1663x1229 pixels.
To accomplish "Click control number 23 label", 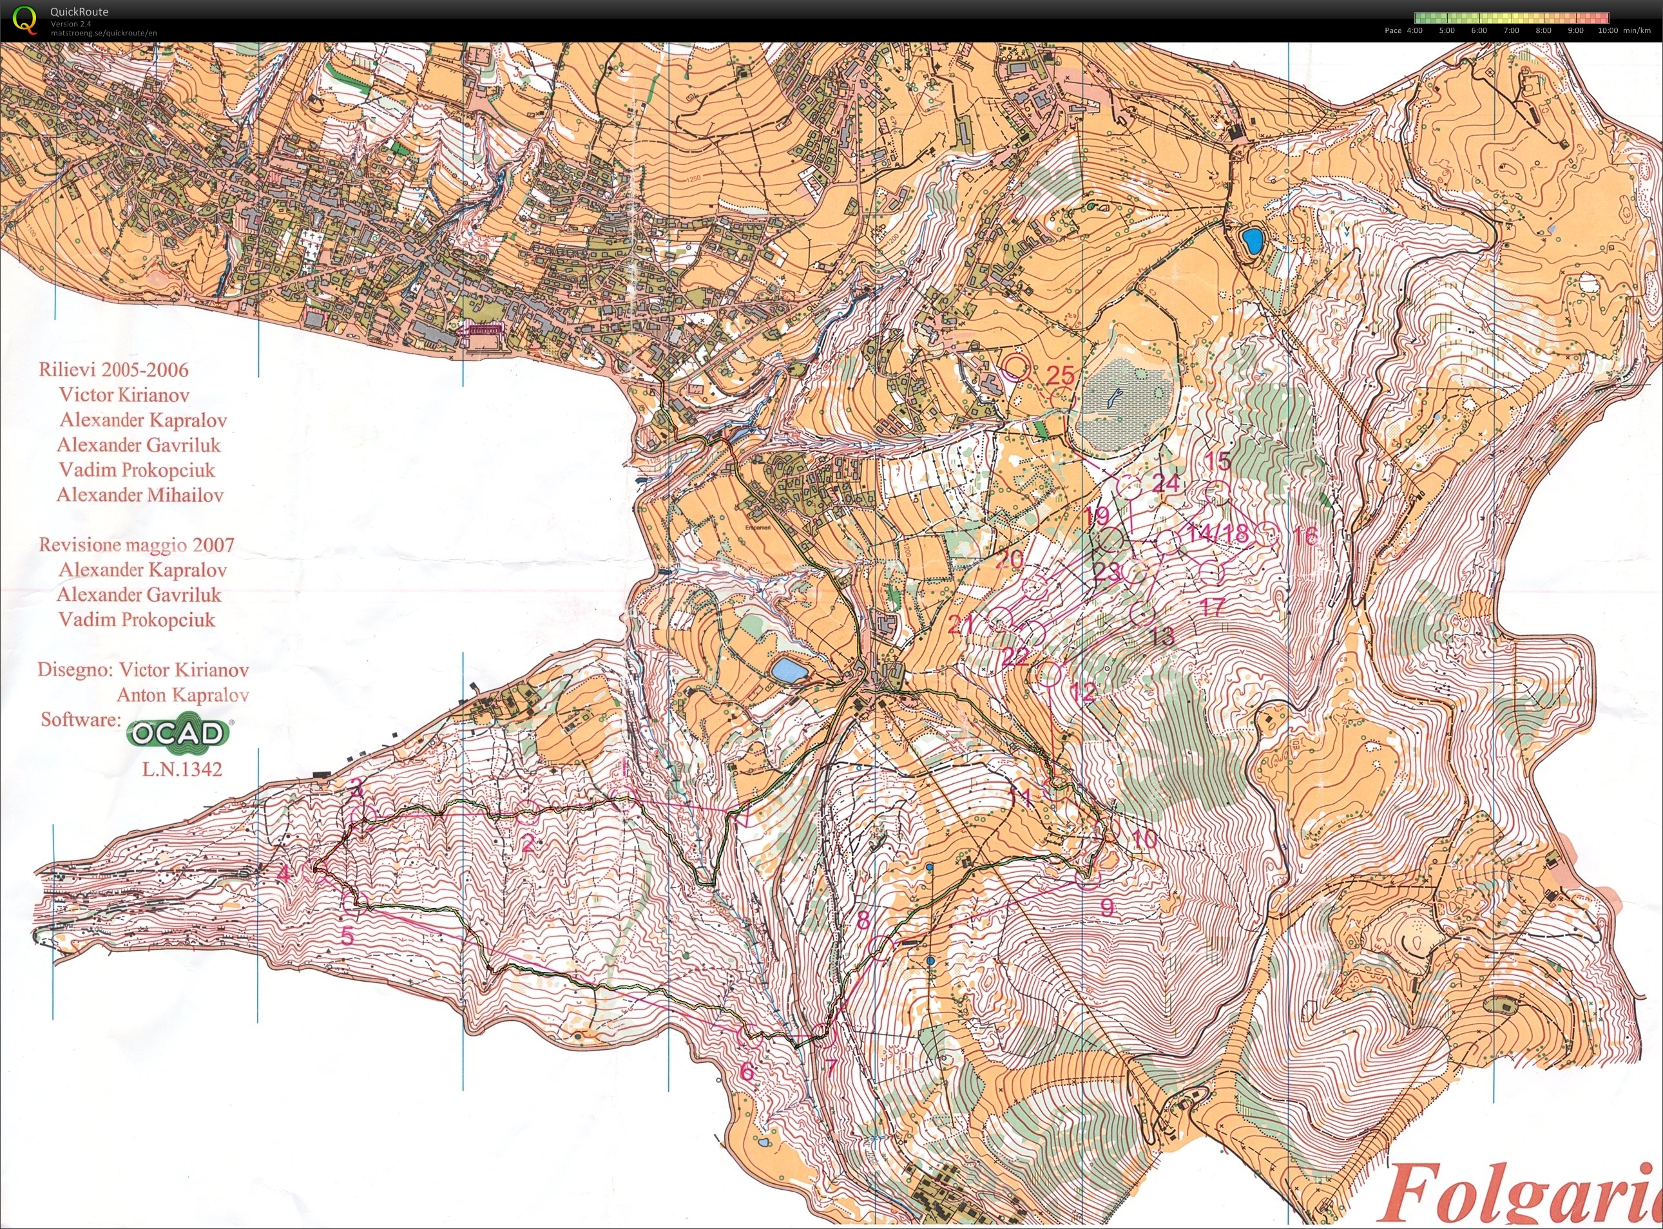I will [x=1106, y=571].
